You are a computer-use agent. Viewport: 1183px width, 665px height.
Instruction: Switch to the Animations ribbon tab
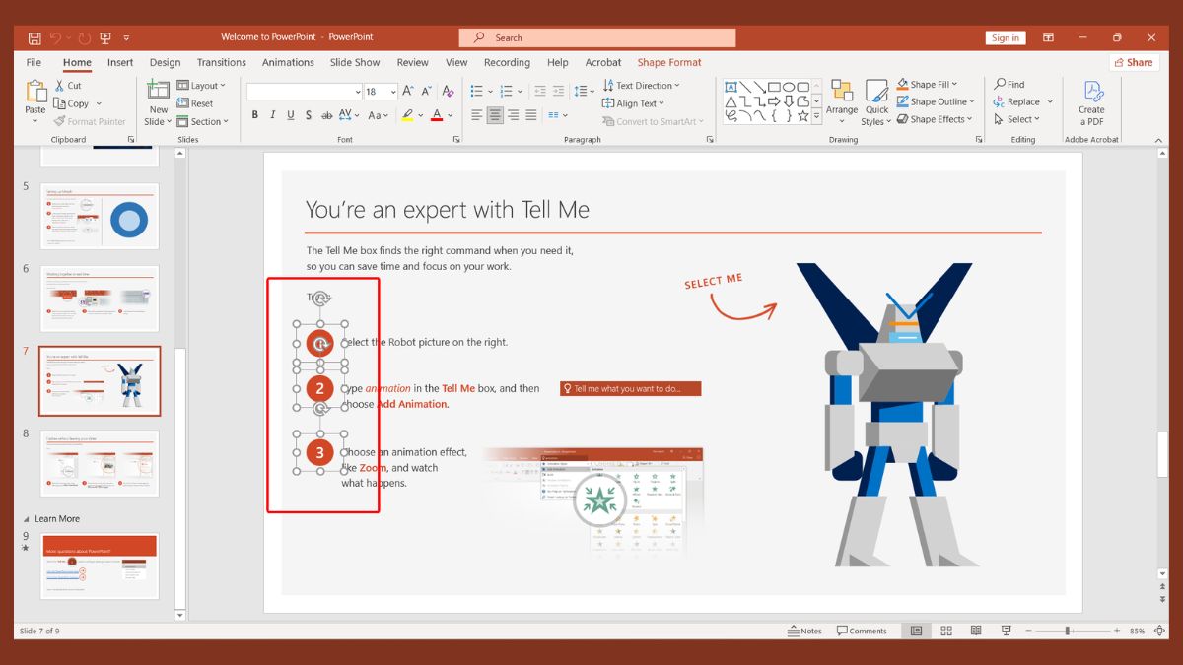tap(288, 62)
